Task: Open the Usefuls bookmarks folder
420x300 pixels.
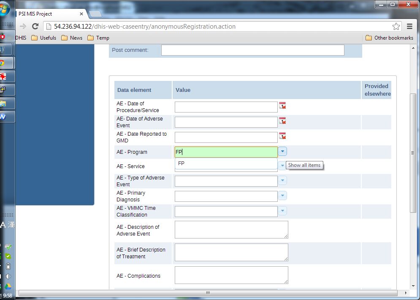Action: click(x=44, y=37)
